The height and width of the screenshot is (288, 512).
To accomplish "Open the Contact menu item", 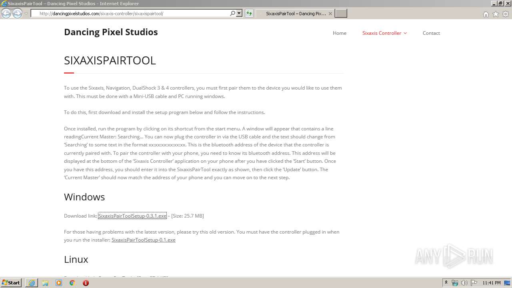I will (431, 33).
